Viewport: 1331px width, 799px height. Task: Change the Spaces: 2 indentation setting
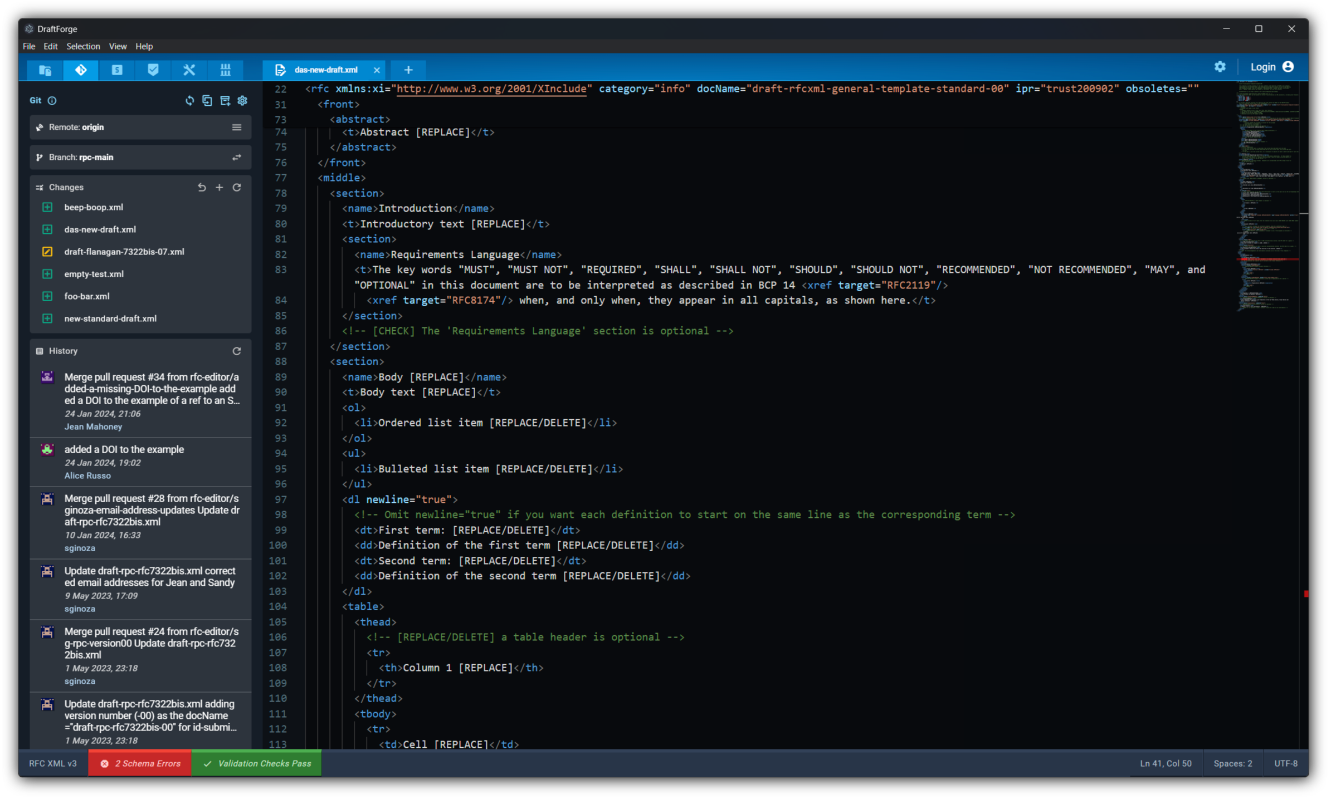pyautogui.click(x=1233, y=764)
